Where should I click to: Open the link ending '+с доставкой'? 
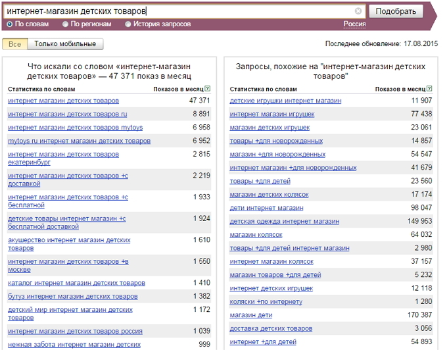(x=68, y=180)
